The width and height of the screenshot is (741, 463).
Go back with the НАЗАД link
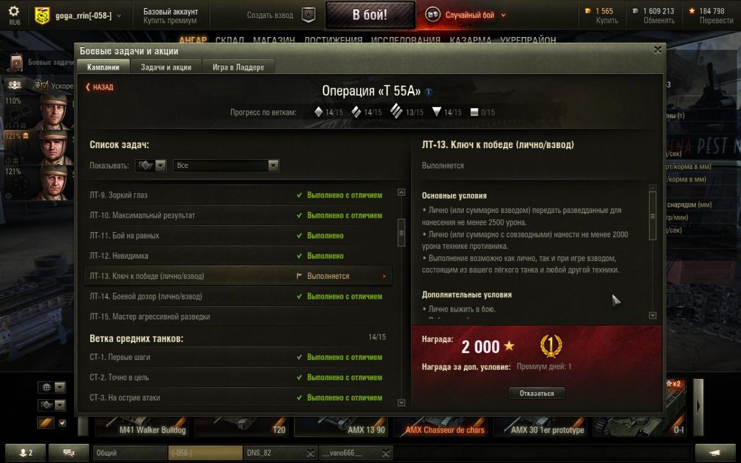[x=99, y=88]
